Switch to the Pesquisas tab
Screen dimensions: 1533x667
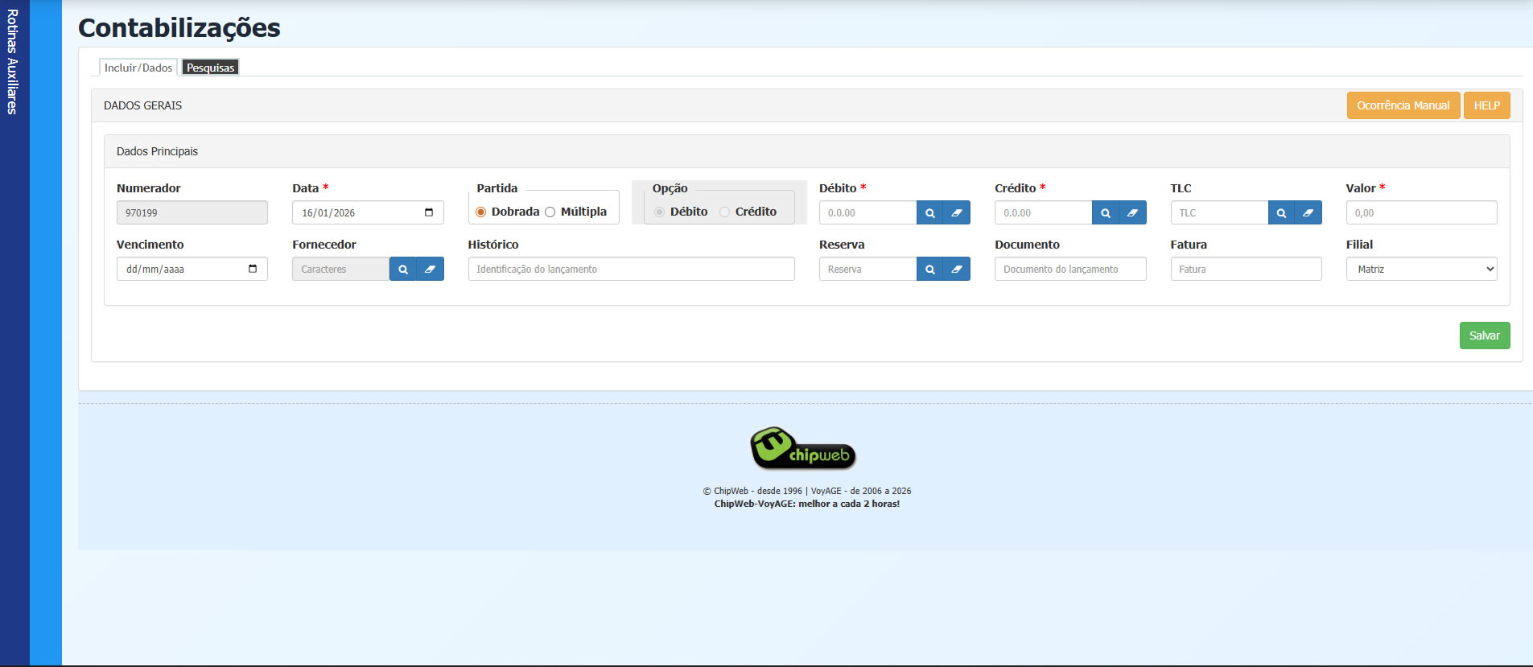(210, 68)
